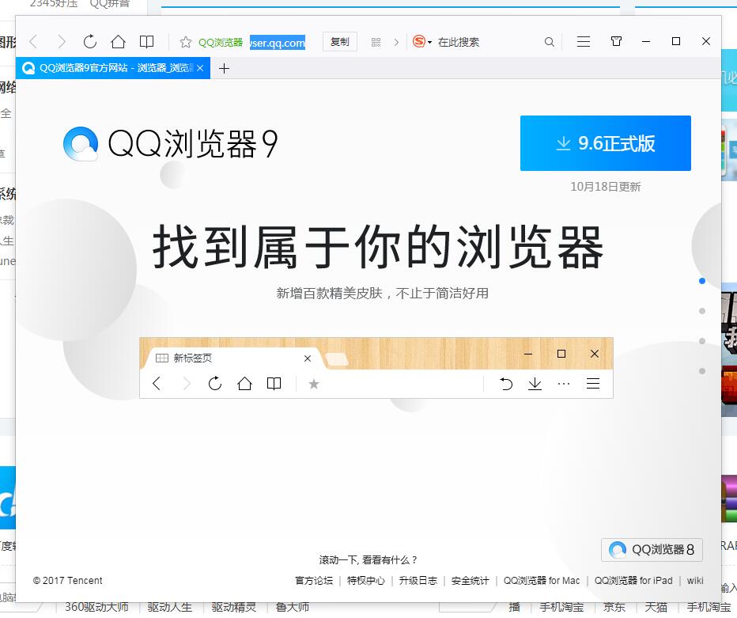
Task: Download the 9.6正式版 release
Action: [x=606, y=143]
